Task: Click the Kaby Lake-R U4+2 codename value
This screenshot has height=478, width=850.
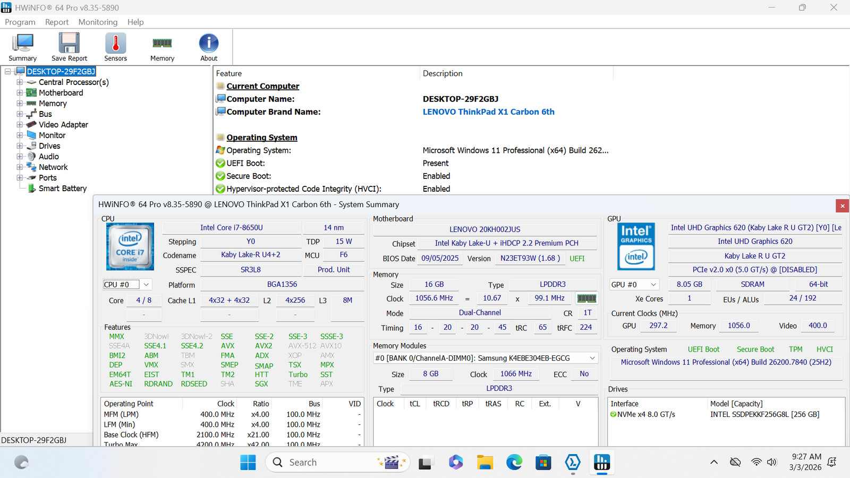Action: (x=251, y=254)
